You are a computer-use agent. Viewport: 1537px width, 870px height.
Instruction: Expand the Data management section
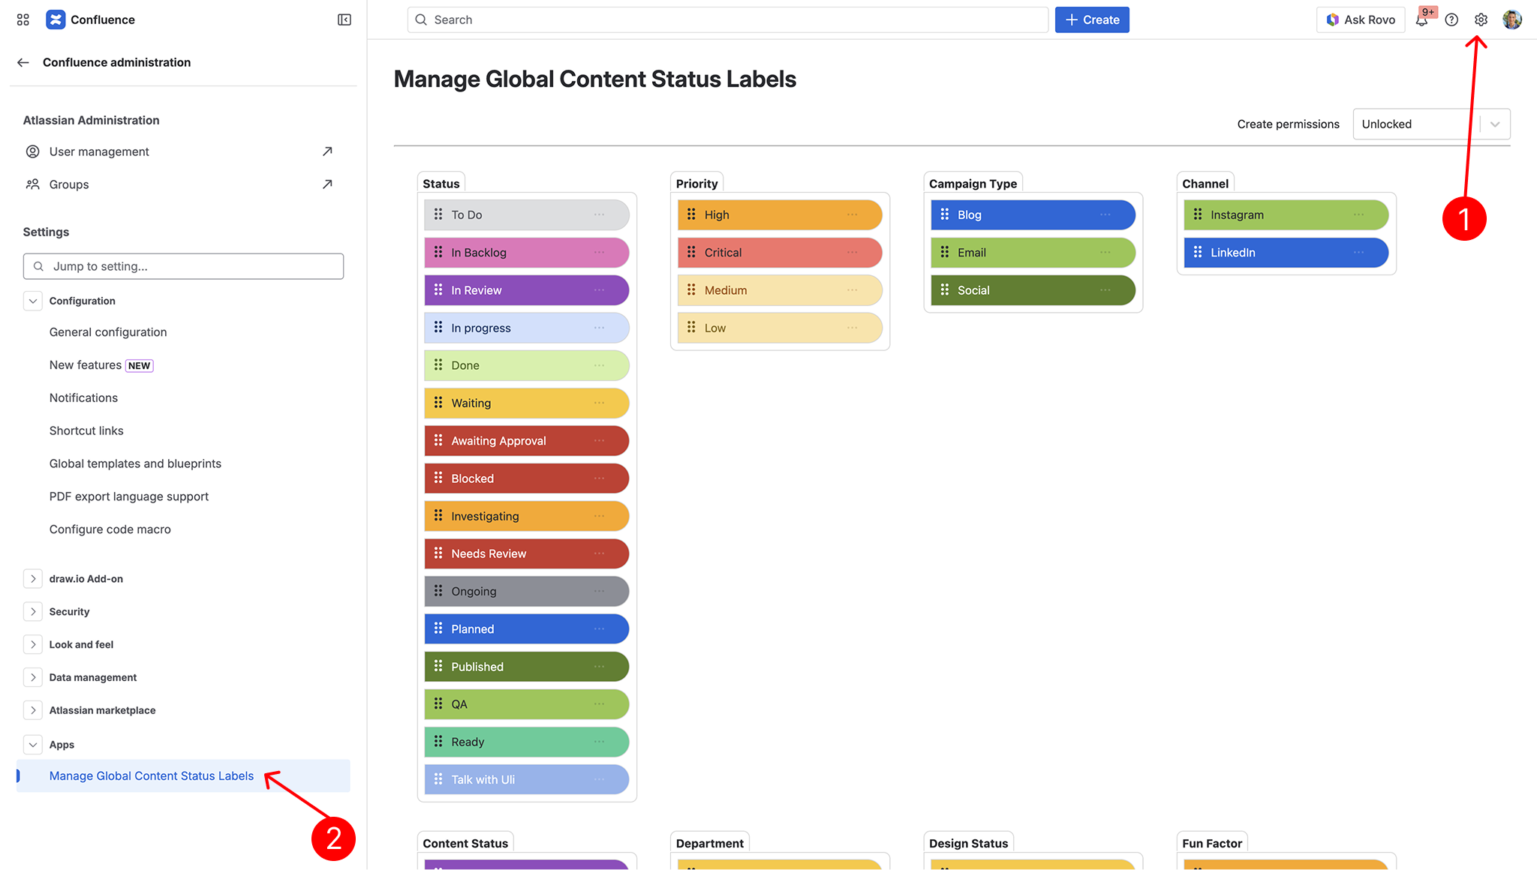click(x=33, y=677)
